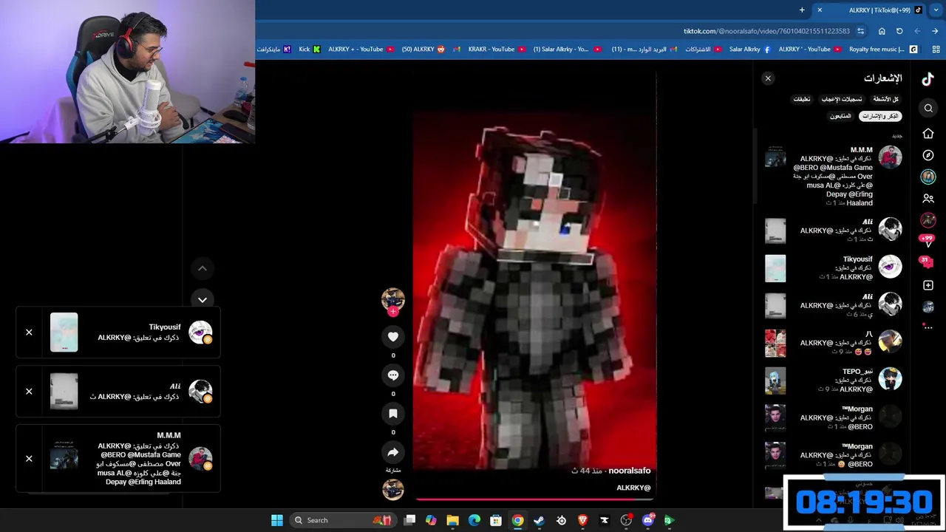
Task: Open messages icon with 31 badge
Action: tap(926, 262)
